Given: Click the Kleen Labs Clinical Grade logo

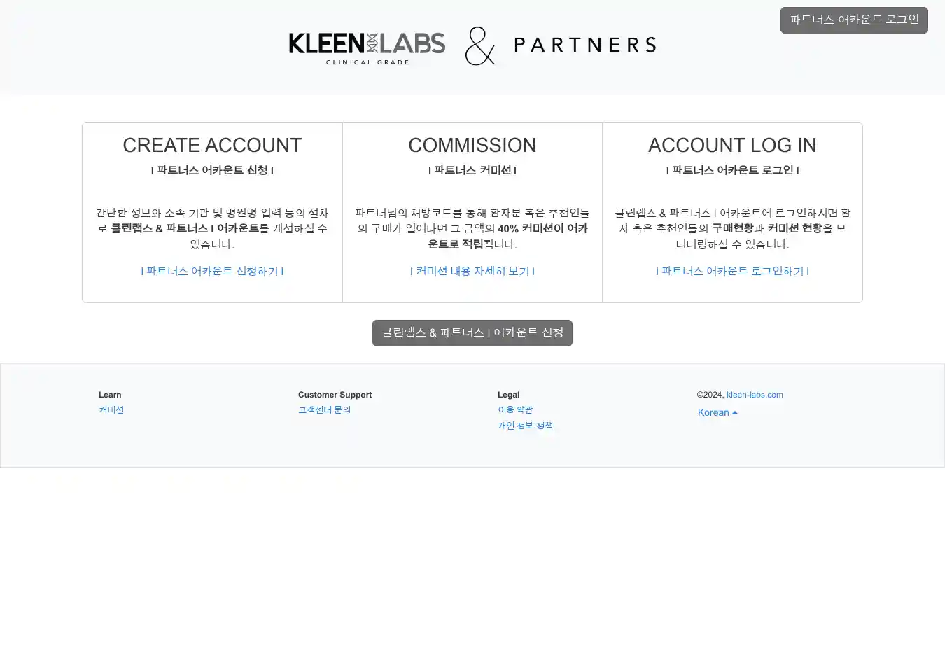Looking at the screenshot, I should (x=367, y=48).
